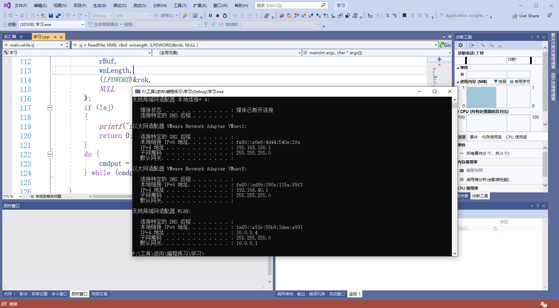Click the 截取快照 link
This screenshot has height=308, width=559.
click(x=474, y=170)
